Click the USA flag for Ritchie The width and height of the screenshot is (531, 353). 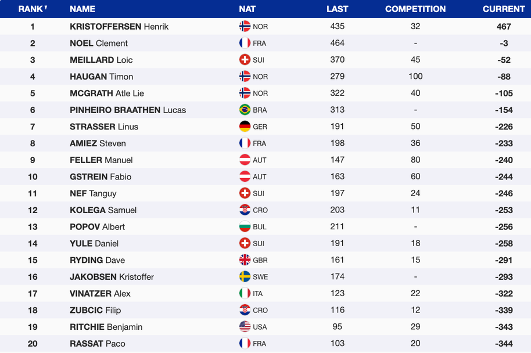(245, 327)
